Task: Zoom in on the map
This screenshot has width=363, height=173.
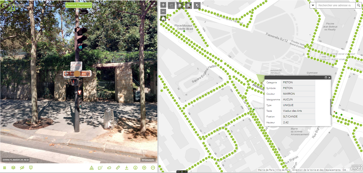Action: pyautogui.click(x=163, y=5)
